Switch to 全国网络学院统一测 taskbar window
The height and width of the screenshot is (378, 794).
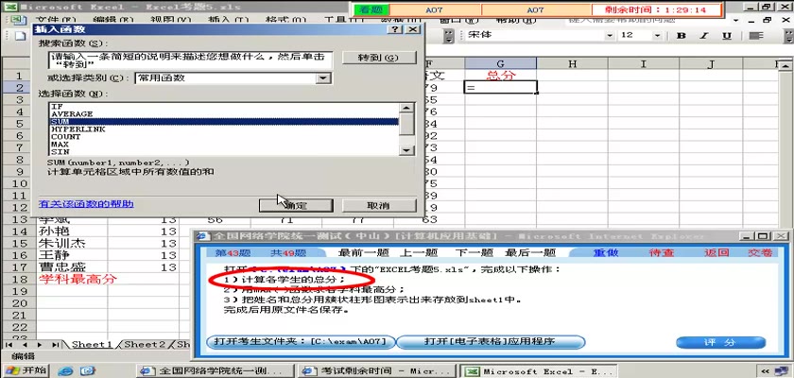click(x=216, y=371)
